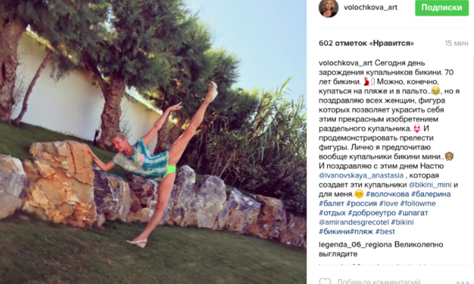This screenshot has height=284, width=474.
Task: Open the #балерина hashtag
Action: click(431, 194)
